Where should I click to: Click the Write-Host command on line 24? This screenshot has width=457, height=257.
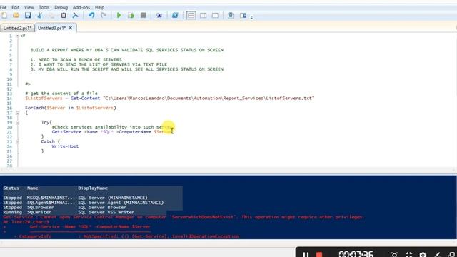pyautogui.click(x=65, y=146)
